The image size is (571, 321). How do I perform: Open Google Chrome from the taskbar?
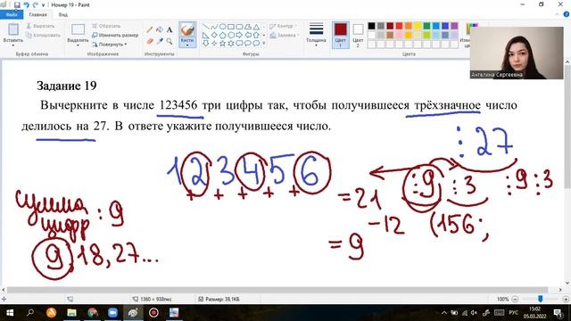click(x=93, y=313)
